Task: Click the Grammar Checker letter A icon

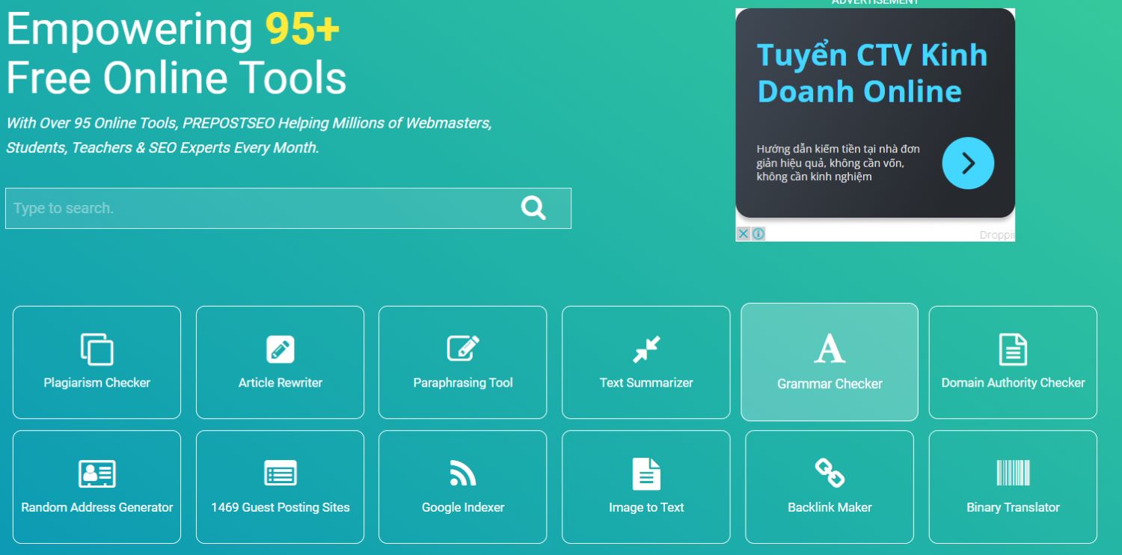Action: tap(830, 349)
